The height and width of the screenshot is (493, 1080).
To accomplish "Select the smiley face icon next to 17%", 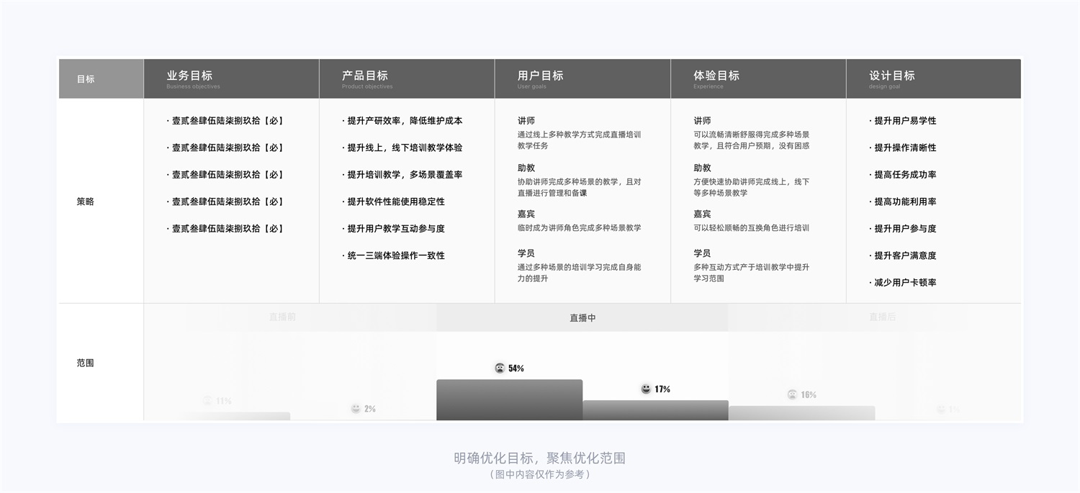I will (646, 389).
